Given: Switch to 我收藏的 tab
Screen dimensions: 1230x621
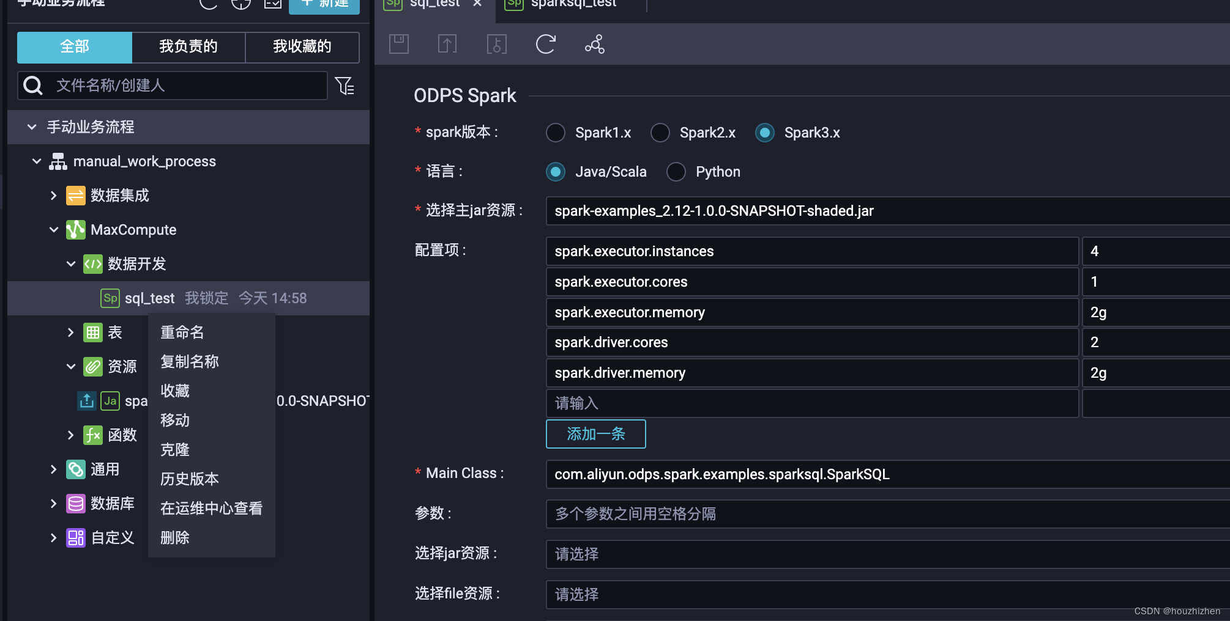Looking at the screenshot, I should point(302,47).
